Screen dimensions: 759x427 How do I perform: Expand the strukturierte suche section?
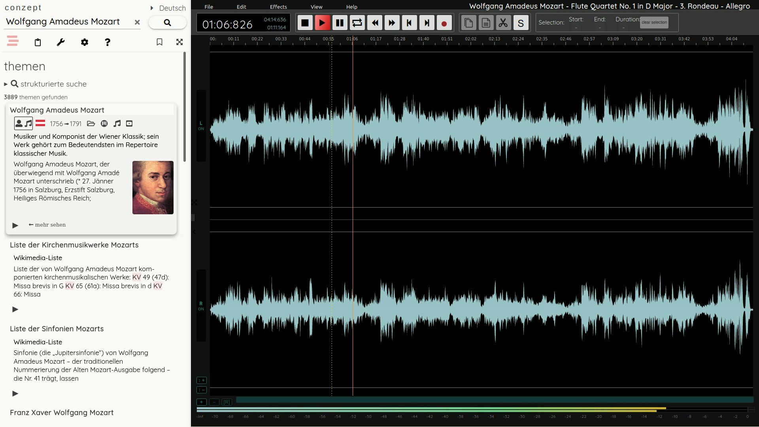pyautogui.click(x=45, y=84)
